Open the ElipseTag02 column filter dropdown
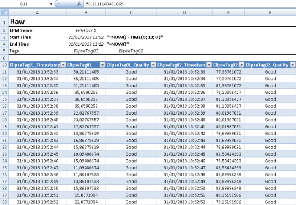 pos(241,65)
